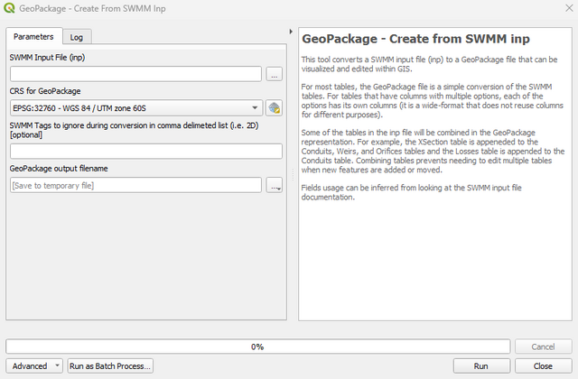Viewport: 578px width, 379px height.
Task: Switch to the Log tab
Action: coord(77,37)
